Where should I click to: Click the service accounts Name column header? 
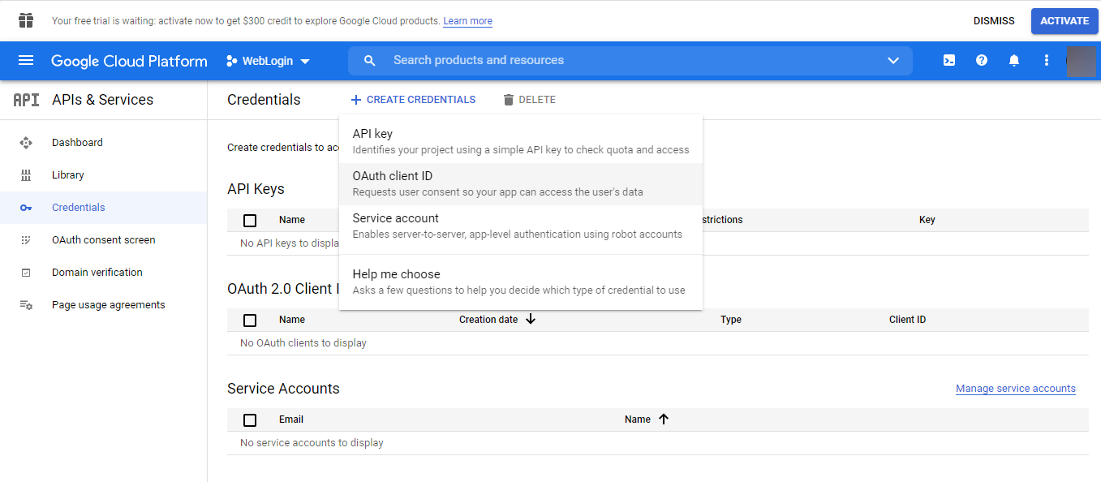tap(638, 420)
